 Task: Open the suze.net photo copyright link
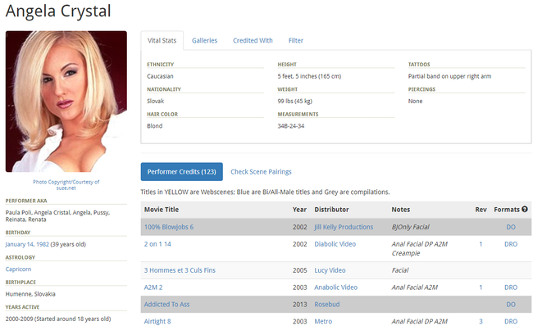point(66,185)
